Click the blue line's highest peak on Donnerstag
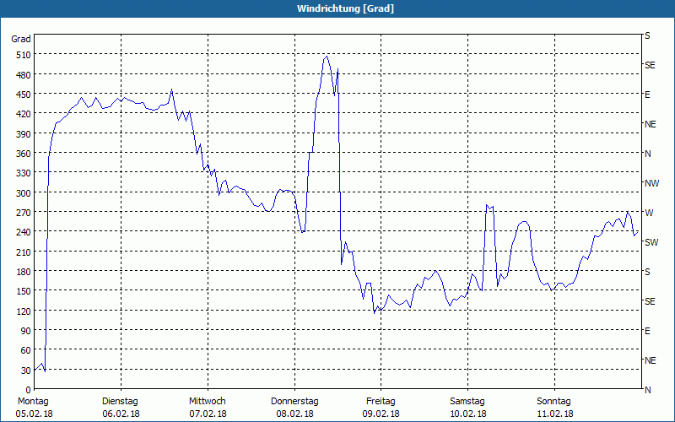The width and height of the screenshot is (675, 422). click(327, 57)
